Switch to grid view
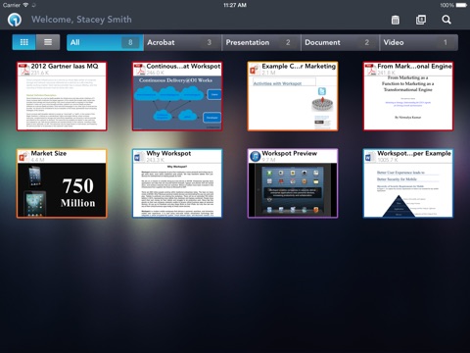 [x=23, y=42]
